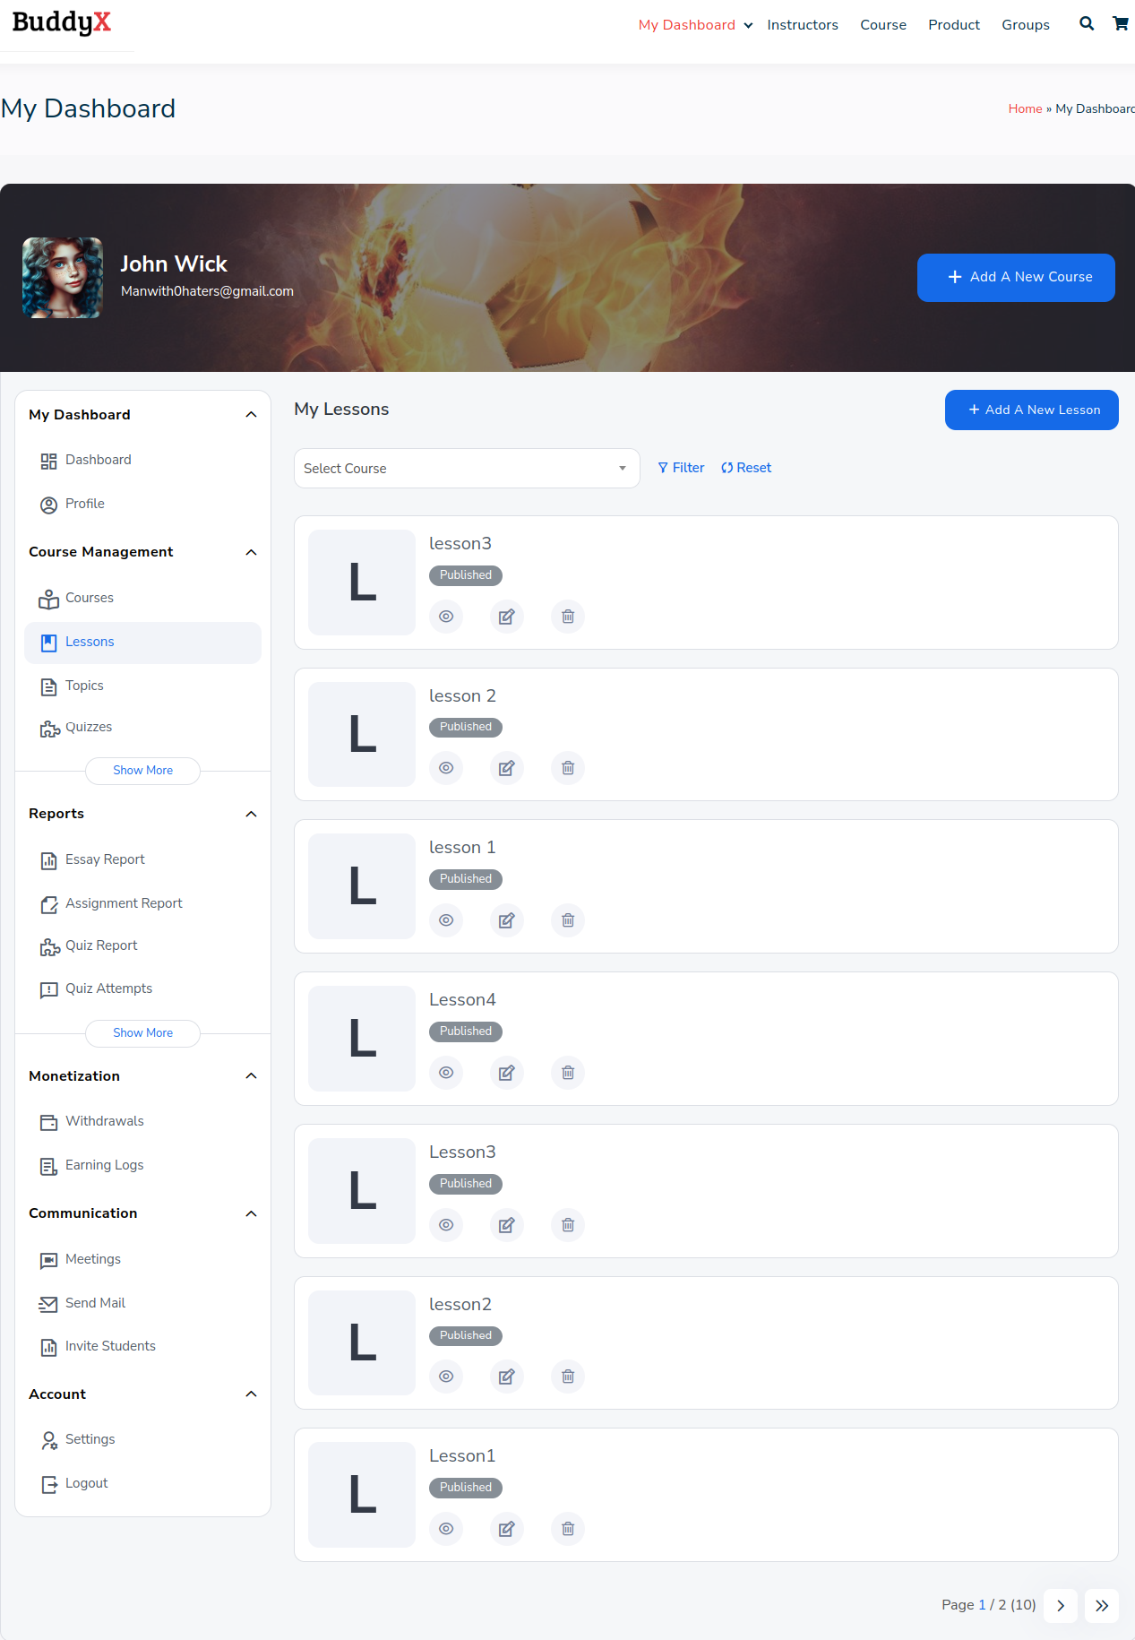Screen dimensions: 1135x1640
Task: Select Quizzes in the sidebar
Action: click(x=89, y=728)
